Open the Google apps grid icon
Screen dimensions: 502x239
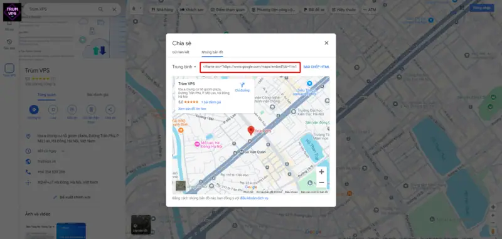click(x=462, y=8)
